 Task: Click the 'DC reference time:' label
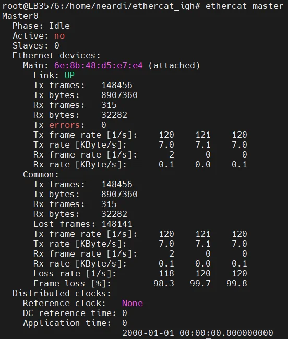pos(69,313)
